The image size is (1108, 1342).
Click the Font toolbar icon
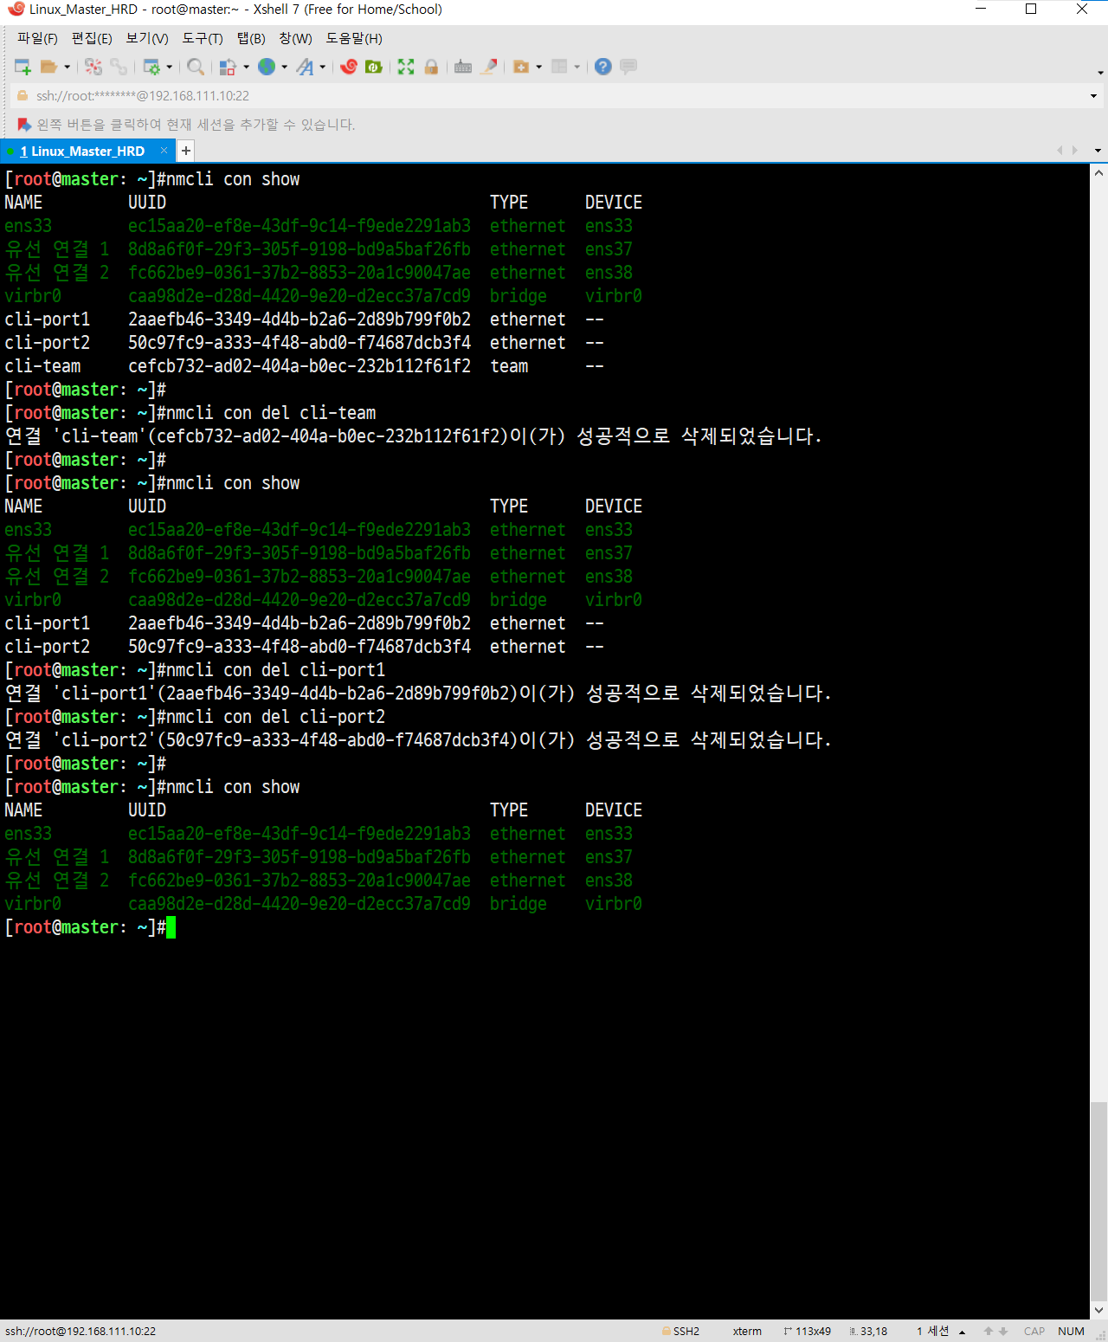(x=305, y=67)
